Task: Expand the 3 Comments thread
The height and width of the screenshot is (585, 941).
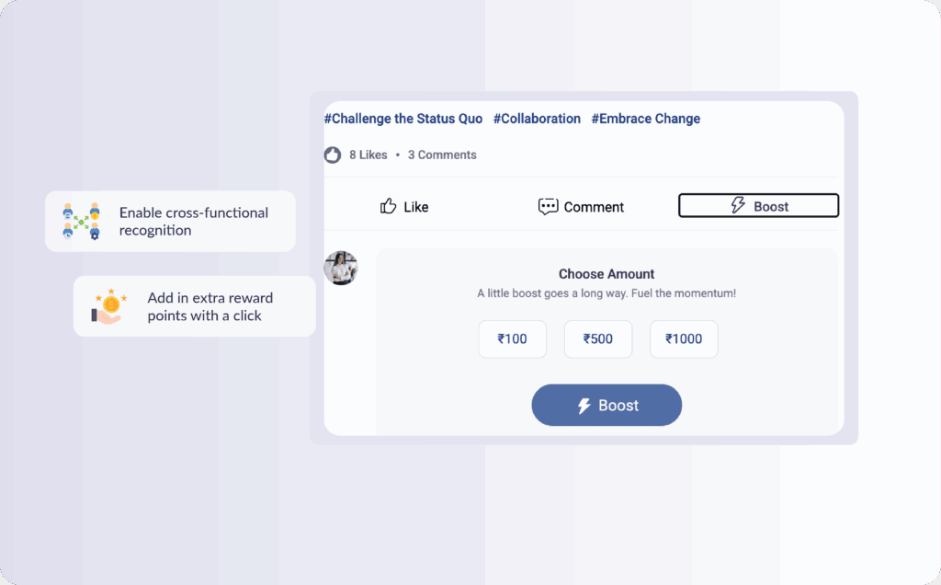Action: tap(442, 155)
